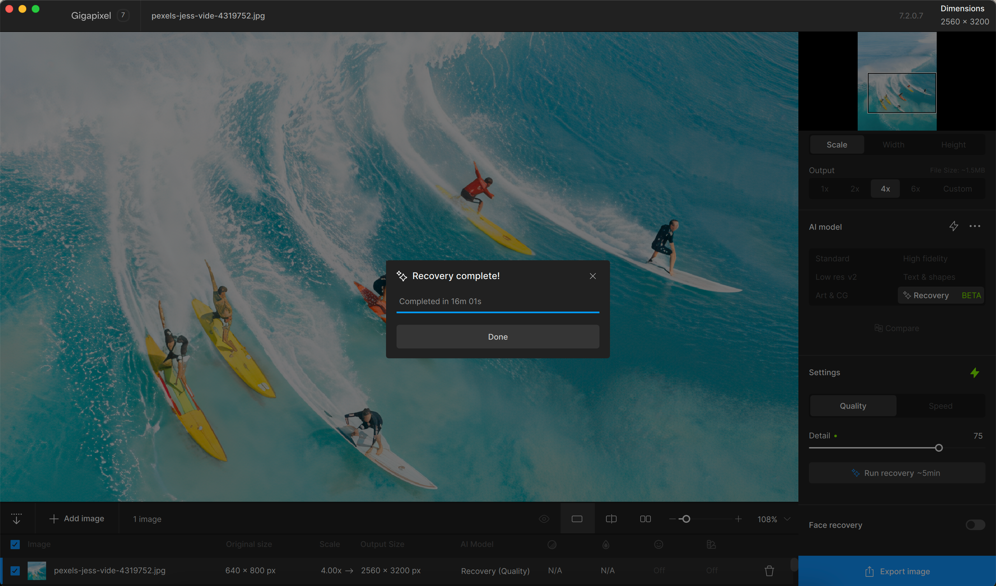The image size is (996, 586).
Task: Click Run recovery ~5min button
Action: pyautogui.click(x=897, y=473)
